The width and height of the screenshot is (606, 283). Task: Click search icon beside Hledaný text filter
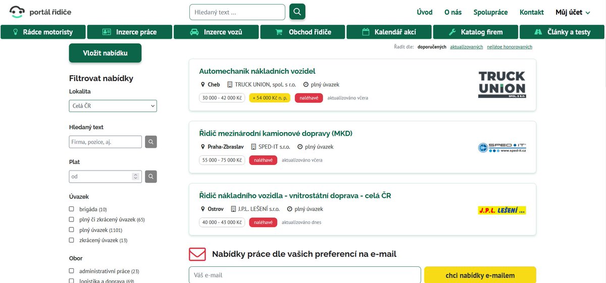[x=151, y=142]
